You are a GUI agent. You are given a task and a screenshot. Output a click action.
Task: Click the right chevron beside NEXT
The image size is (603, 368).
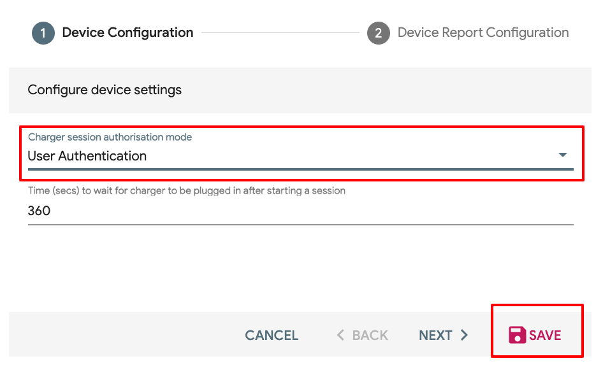464,335
